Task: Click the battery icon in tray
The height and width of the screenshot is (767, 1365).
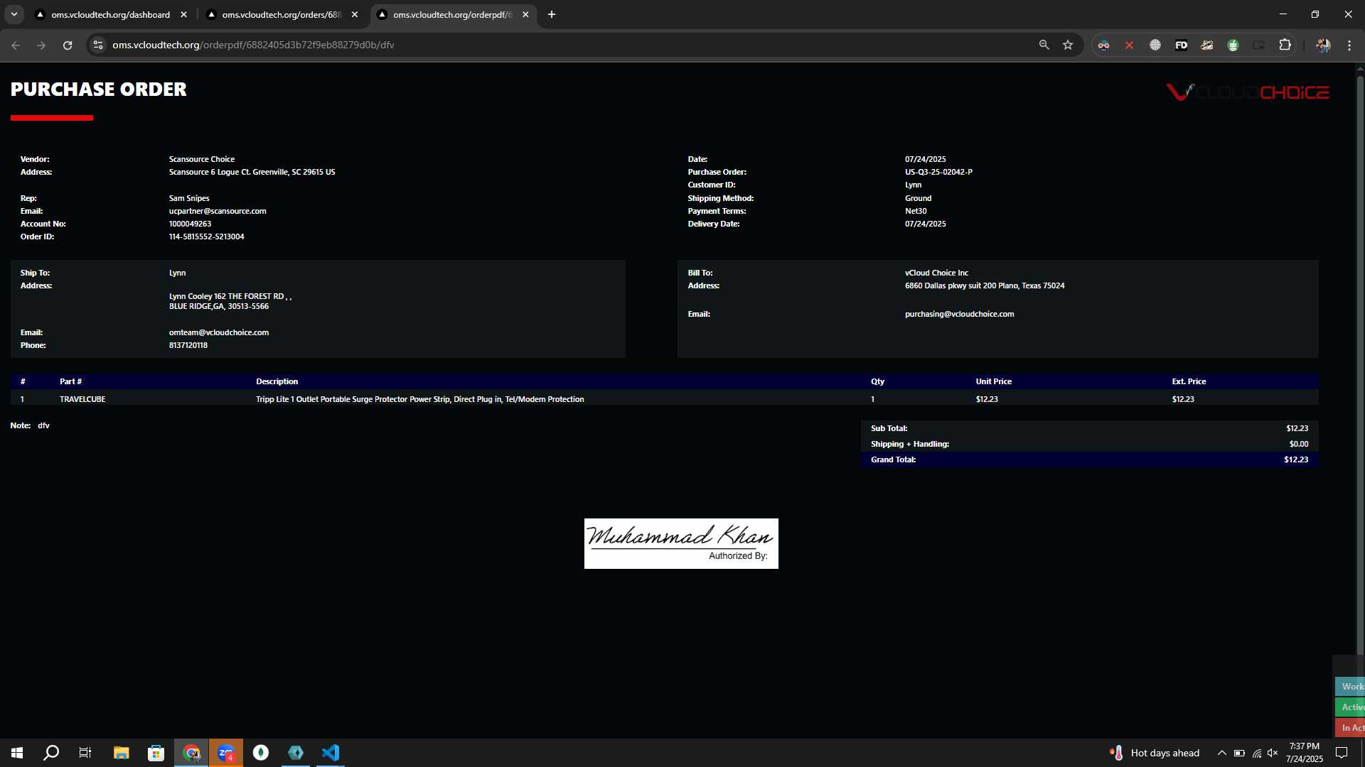Action: click(1239, 753)
